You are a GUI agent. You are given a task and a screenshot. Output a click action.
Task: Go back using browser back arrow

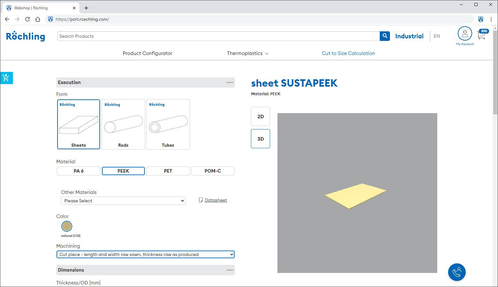pyautogui.click(x=7, y=19)
